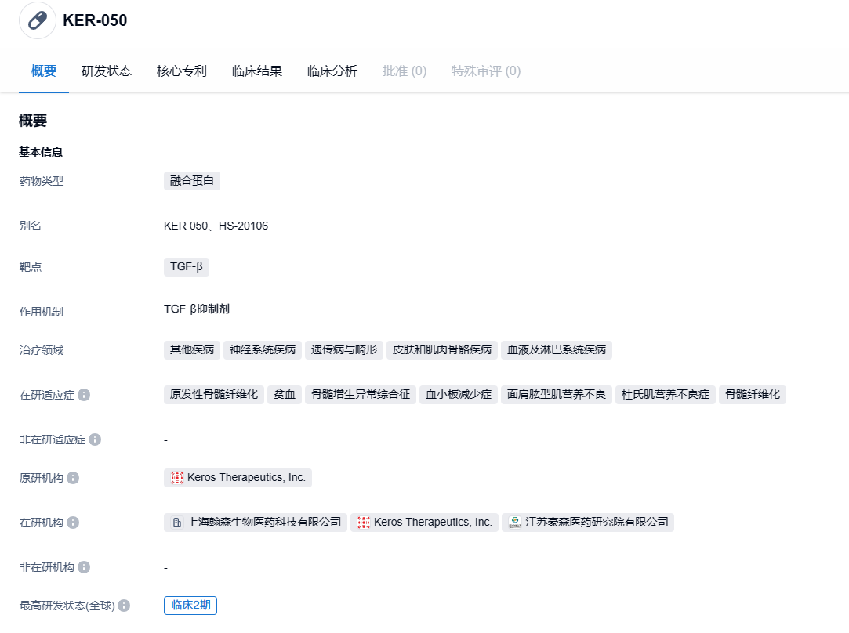The width and height of the screenshot is (849, 633).
Task: Go to the 临床分析 tab
Action: 332,71
